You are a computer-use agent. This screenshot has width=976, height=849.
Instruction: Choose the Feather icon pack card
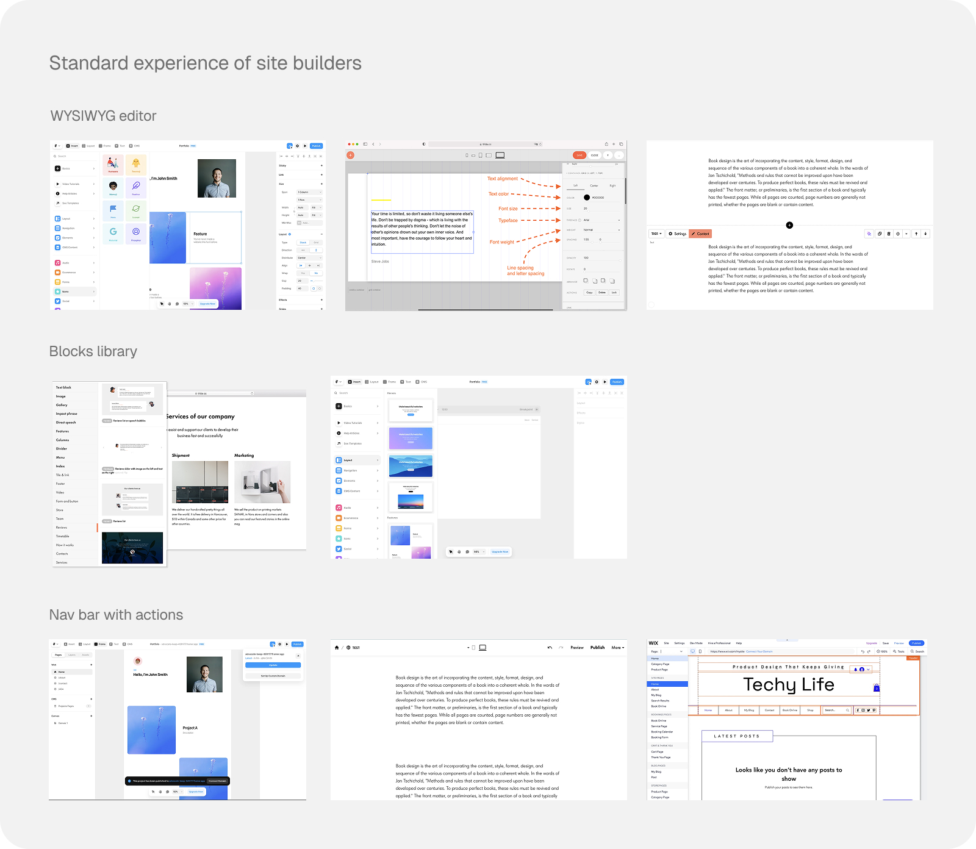136,188
